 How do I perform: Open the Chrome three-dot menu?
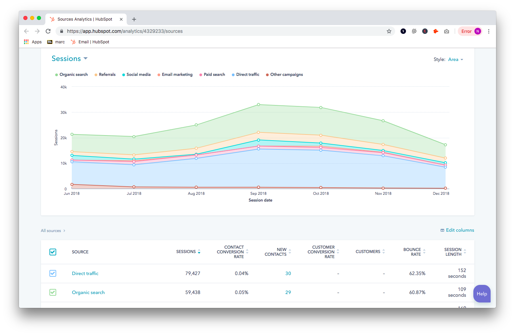(489, 31)
